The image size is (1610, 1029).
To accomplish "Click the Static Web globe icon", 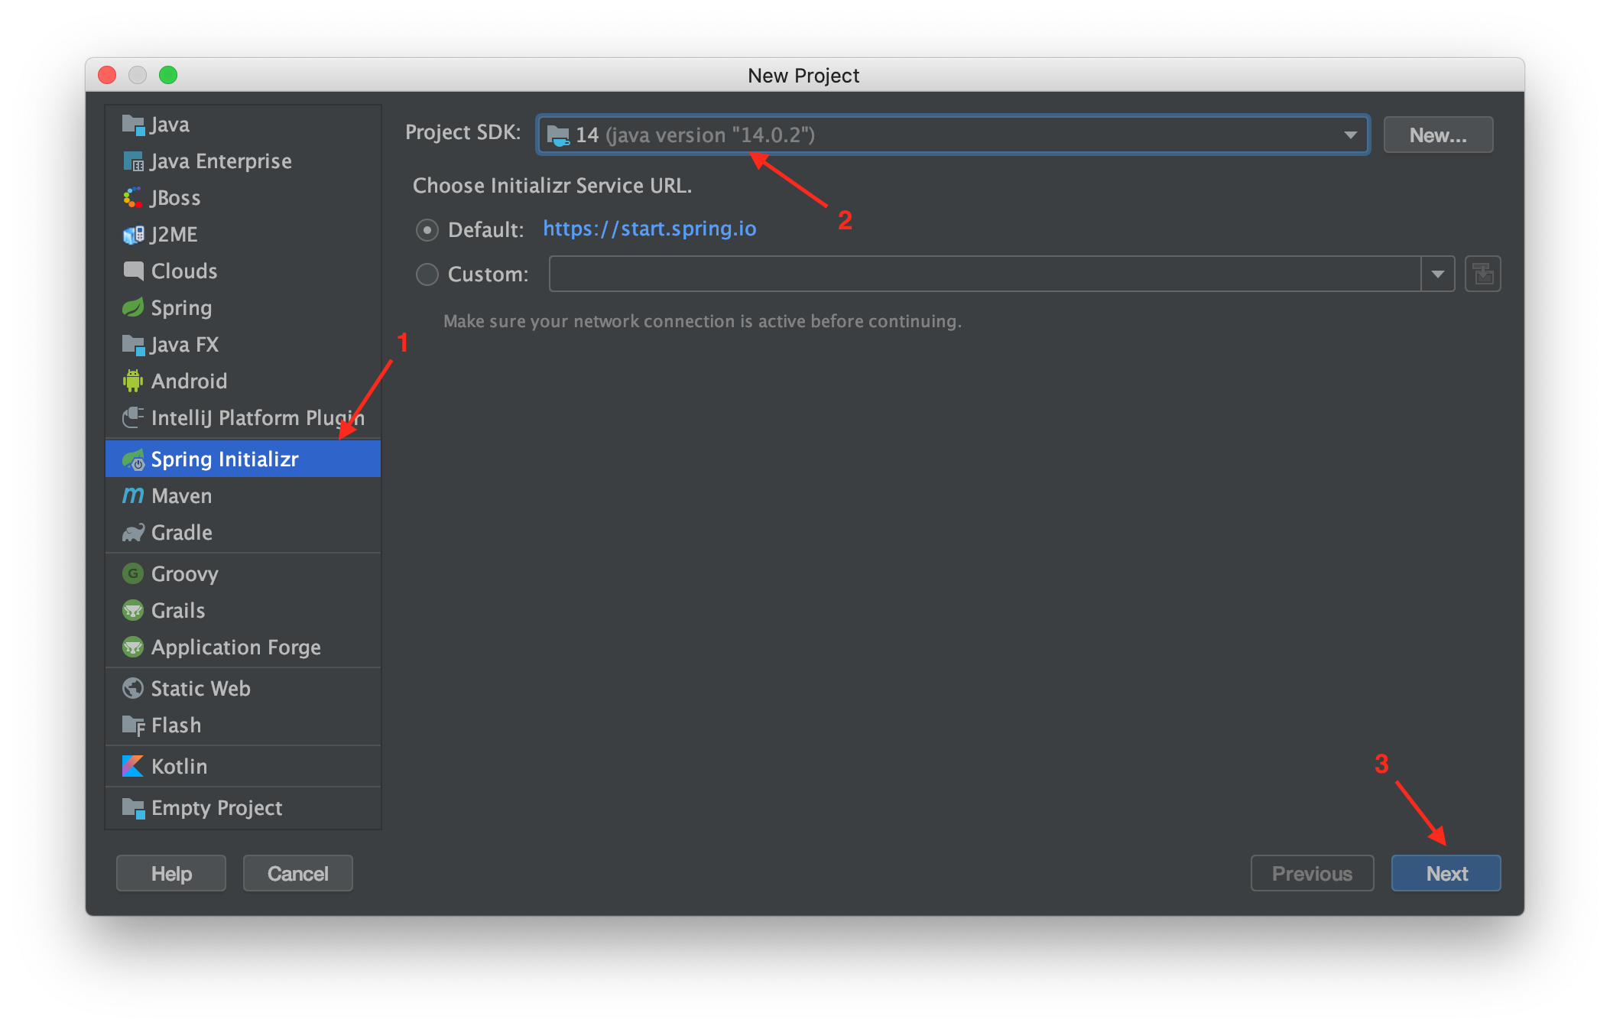I will (133, 688).
